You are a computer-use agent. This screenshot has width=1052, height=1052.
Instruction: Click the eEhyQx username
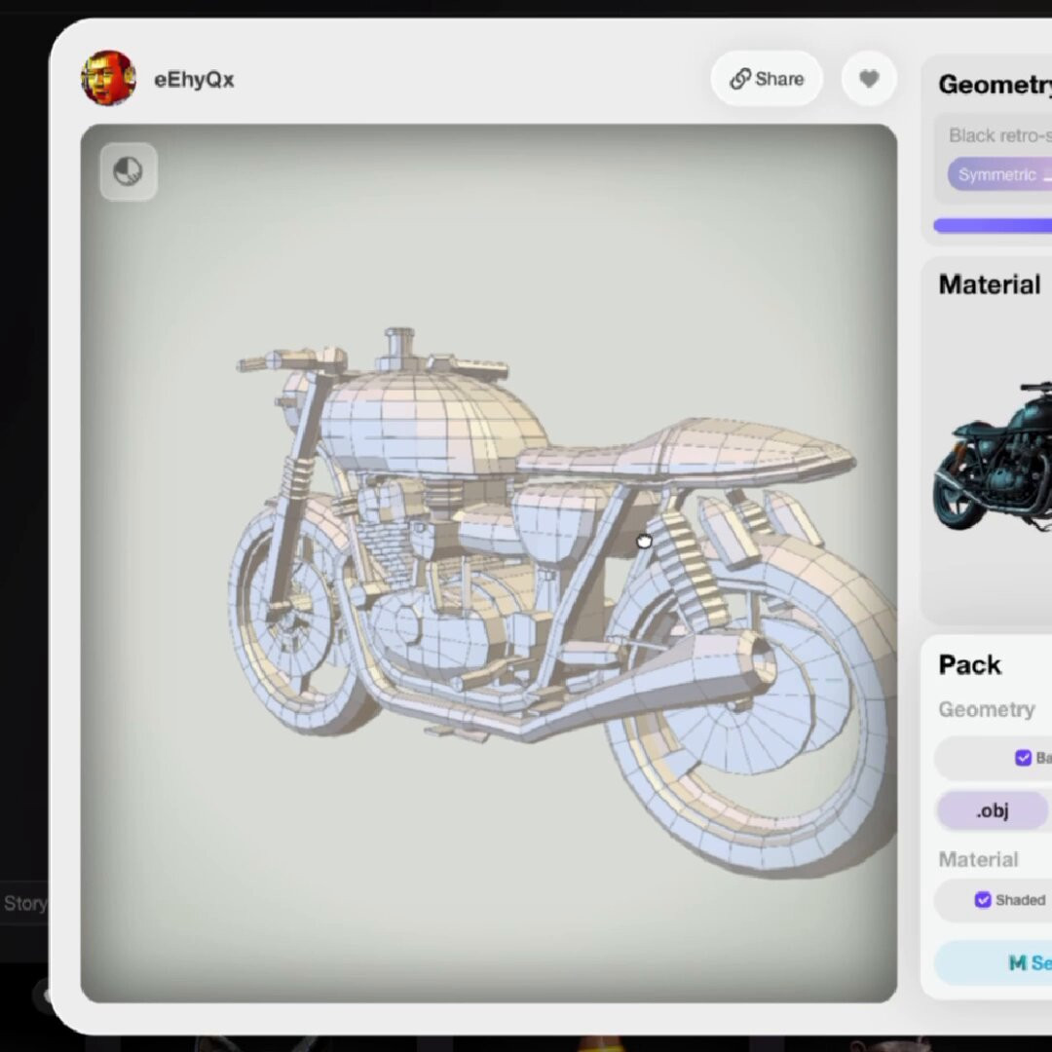coord(194,80)
